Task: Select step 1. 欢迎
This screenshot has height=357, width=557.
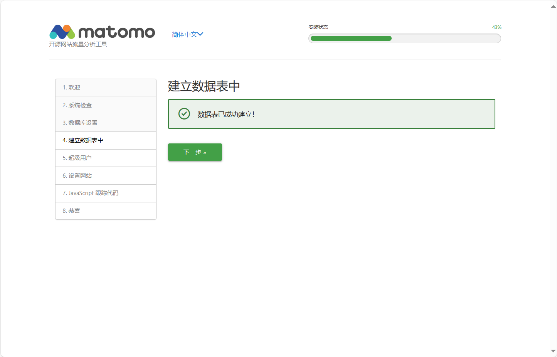Action: [x=106, y=88]
